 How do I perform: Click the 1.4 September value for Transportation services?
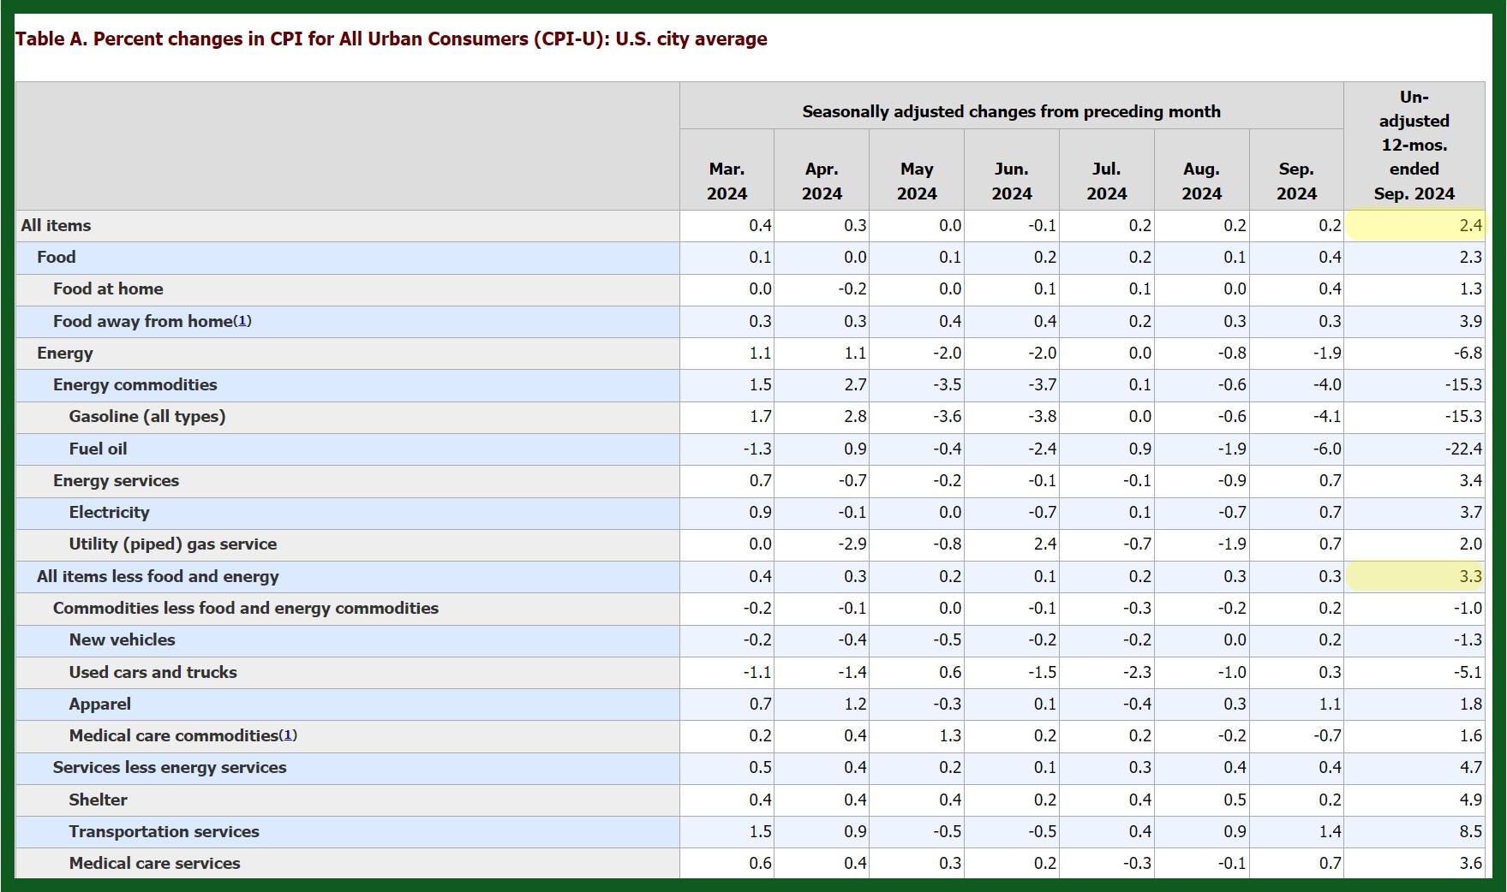coord(1331,831)
